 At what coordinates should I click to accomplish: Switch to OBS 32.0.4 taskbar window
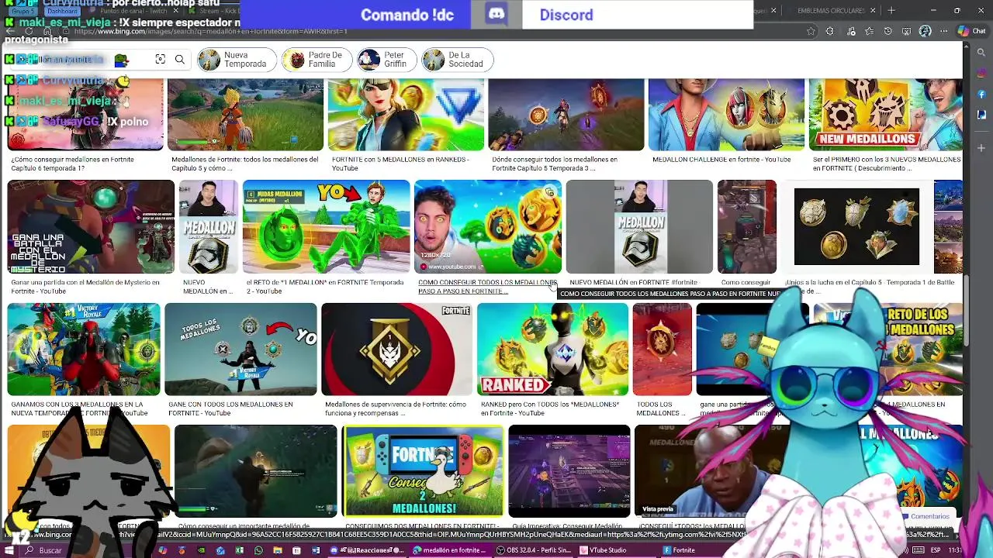point(535,550)
